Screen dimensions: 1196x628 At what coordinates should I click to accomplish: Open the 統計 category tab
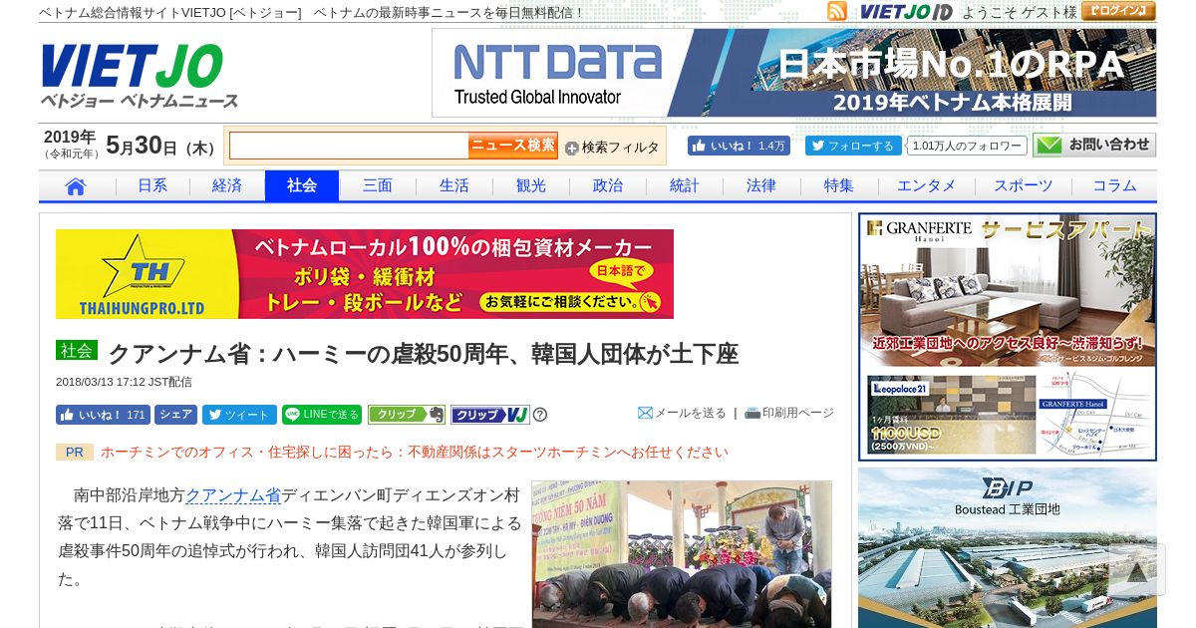pyautogui.click(x=685, y=186)
